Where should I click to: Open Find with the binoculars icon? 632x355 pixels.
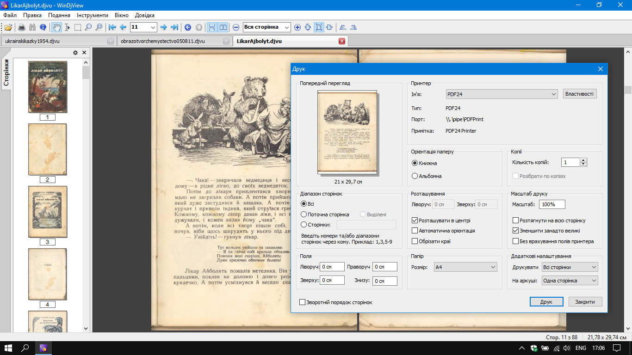pos(32,27)
